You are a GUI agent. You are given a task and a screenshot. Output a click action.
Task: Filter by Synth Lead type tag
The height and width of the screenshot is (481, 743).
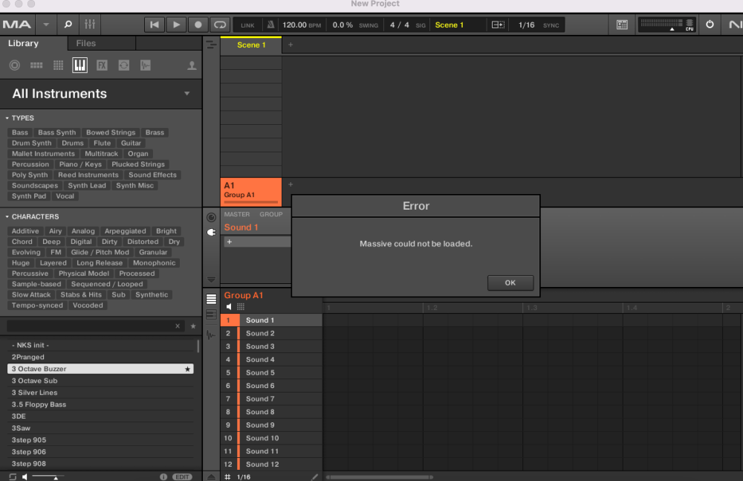(87, 185)
